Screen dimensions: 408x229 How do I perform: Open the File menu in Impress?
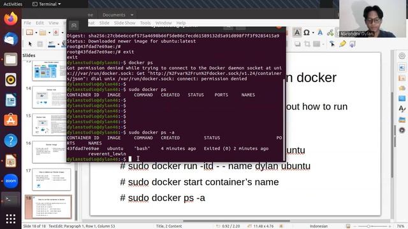click(x=27, y=23)
